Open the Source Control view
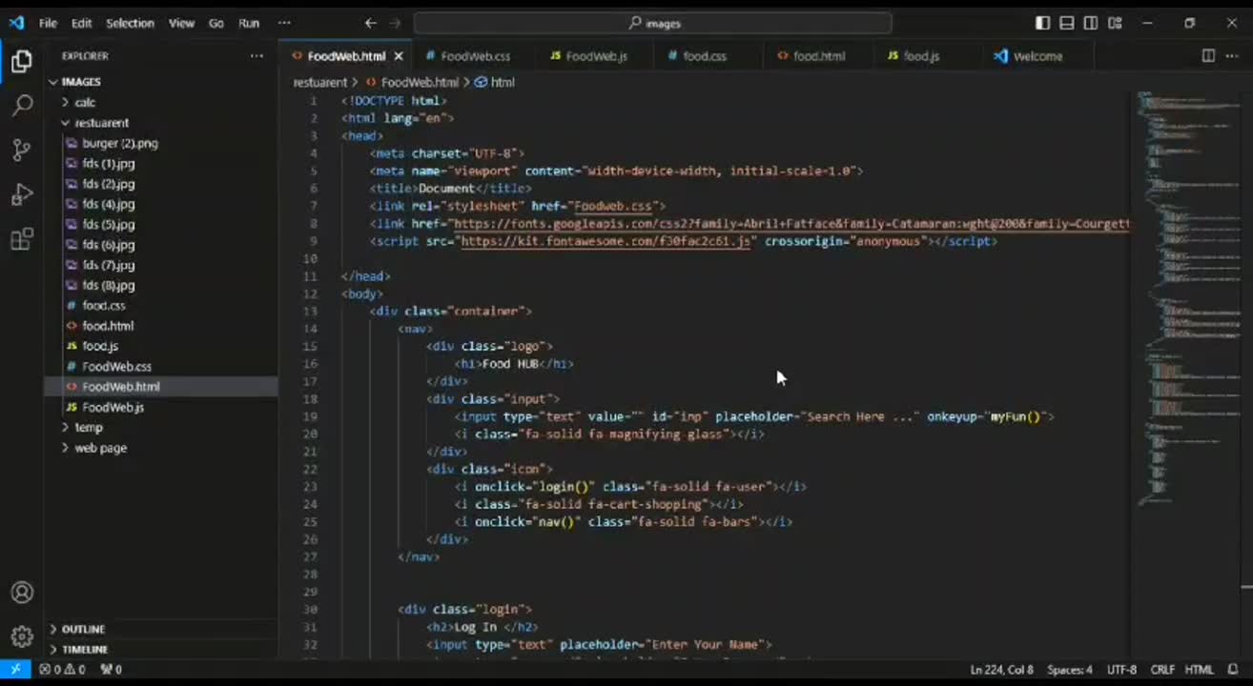The height and width of the screenshot is (686, 1253). (x=21, y=150)
